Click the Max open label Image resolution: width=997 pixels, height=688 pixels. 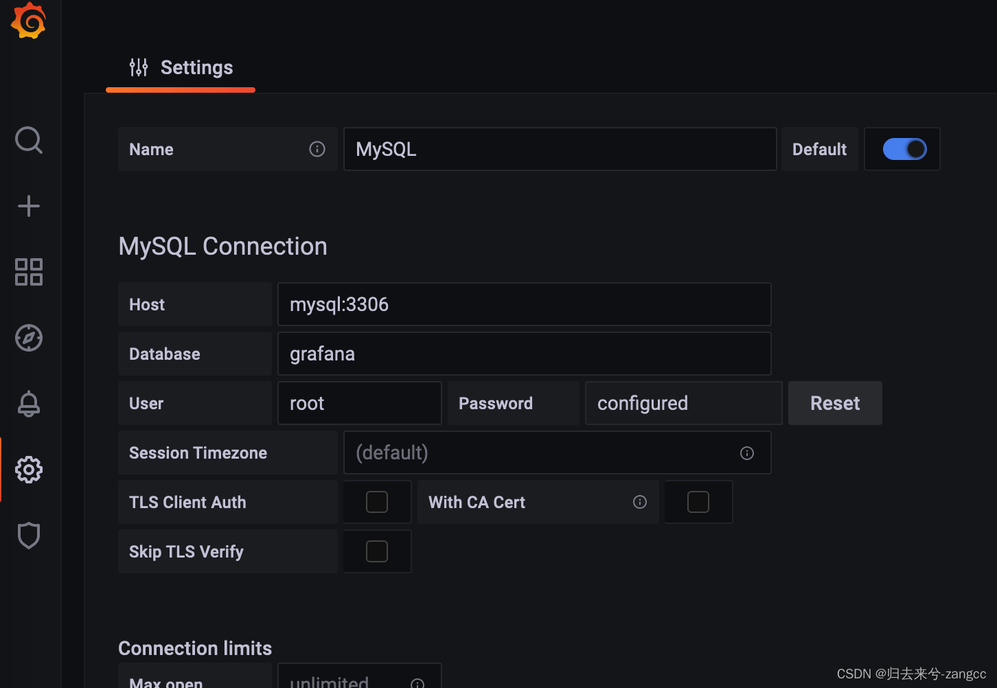coord(166,683)
